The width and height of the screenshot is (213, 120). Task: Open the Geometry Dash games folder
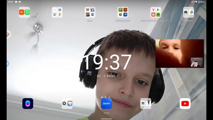123,12
